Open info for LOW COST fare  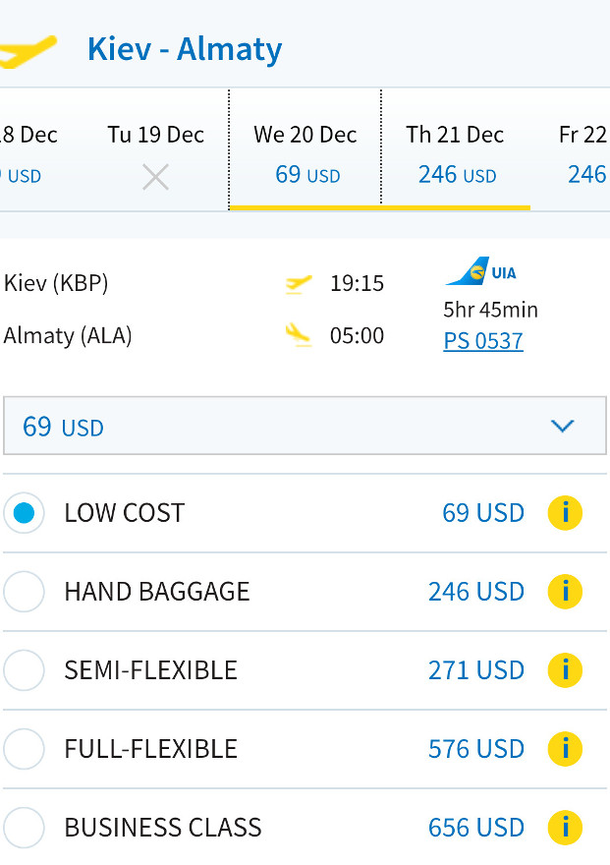pos(565,513)
